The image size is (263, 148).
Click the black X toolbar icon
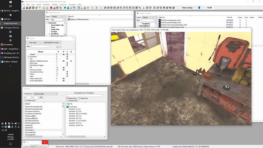[x=136, y=8]
